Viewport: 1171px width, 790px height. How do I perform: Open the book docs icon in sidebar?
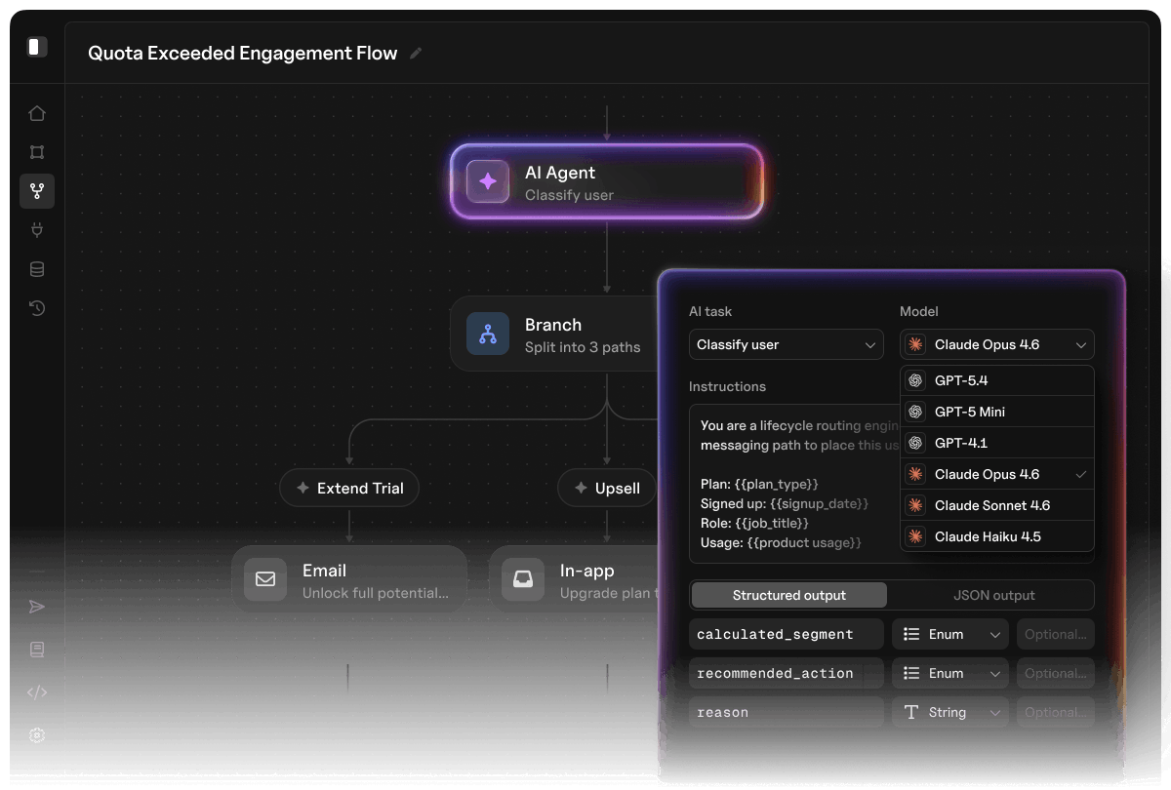(x=37, y=650)
